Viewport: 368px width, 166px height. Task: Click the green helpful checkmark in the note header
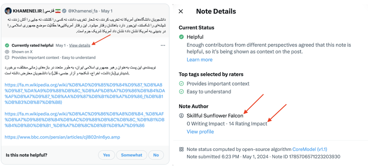tap(7, 45)
